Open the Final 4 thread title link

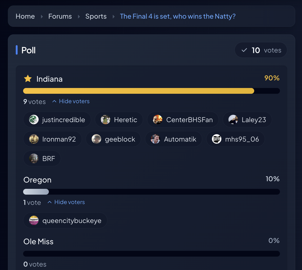pyautogui.click(x=178, y=16)
